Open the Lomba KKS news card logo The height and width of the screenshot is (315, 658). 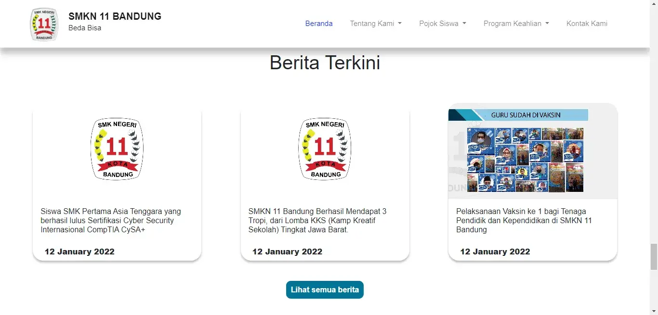tap(325, 149)
